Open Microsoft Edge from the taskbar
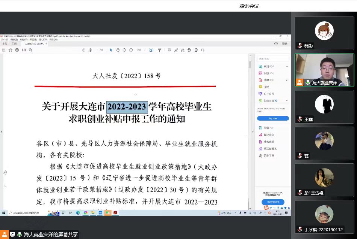Image resolution: width=357 pixels, height=239 pixels. (x=78, y=213)
